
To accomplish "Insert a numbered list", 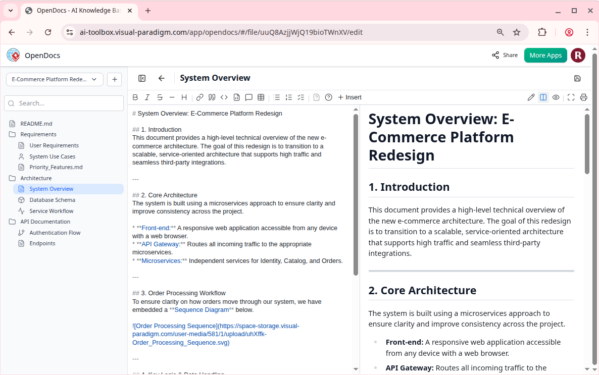I will 289,97.
